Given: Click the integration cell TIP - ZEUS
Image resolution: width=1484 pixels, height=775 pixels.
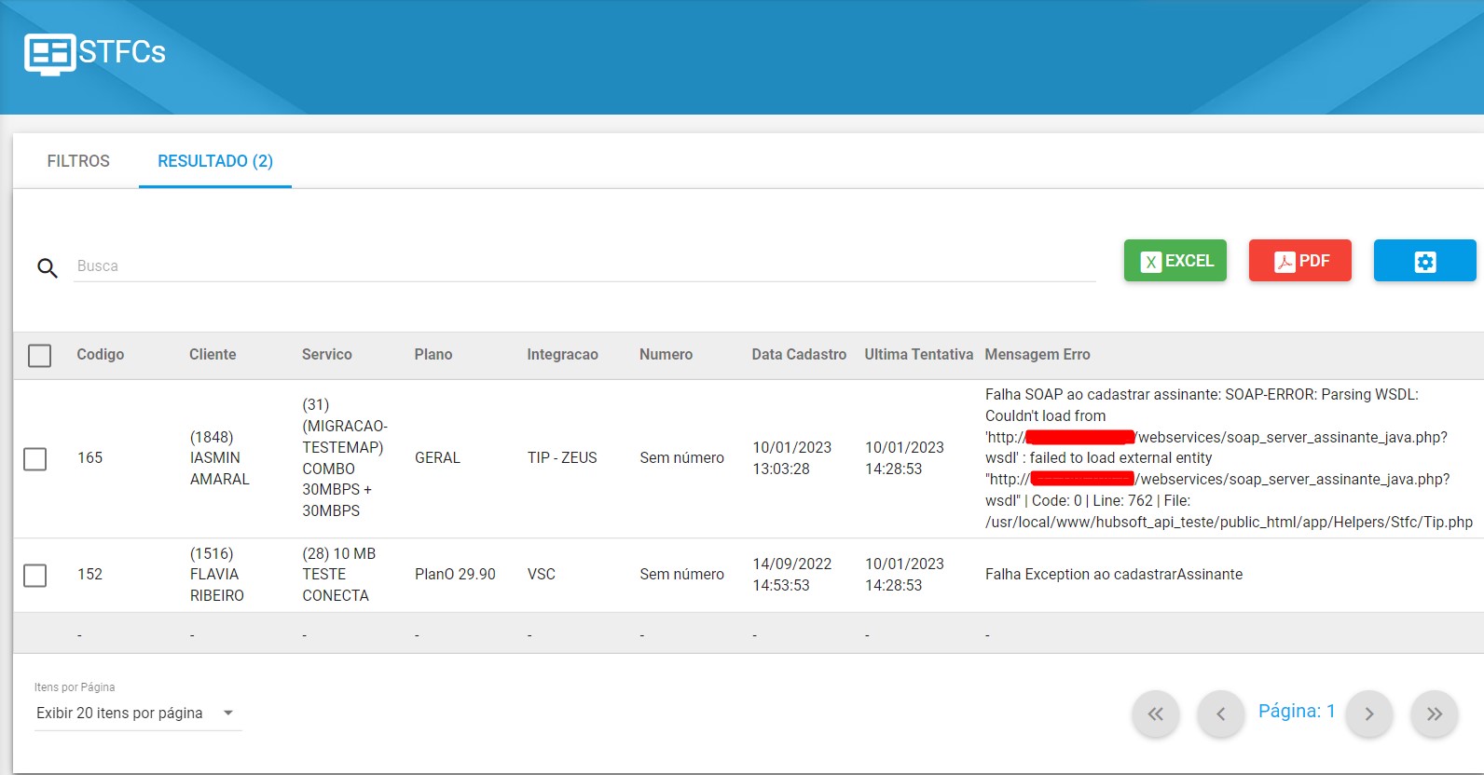Looking at the screenshot, I should (x=562, y=458).
